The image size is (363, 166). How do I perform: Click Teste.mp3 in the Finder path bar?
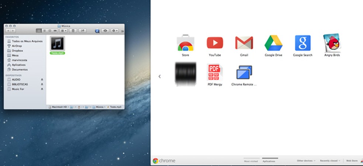click(x=114, y=107)
